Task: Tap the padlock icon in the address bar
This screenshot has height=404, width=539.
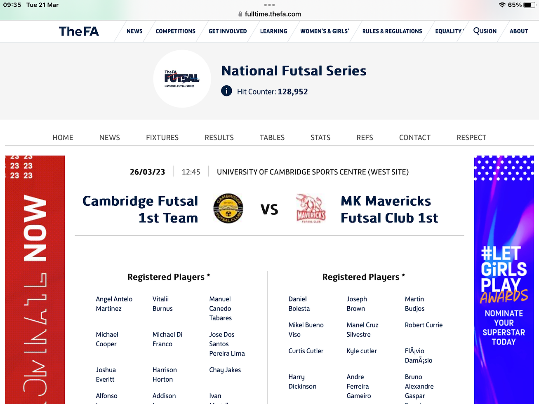Action: pos(240,14)
